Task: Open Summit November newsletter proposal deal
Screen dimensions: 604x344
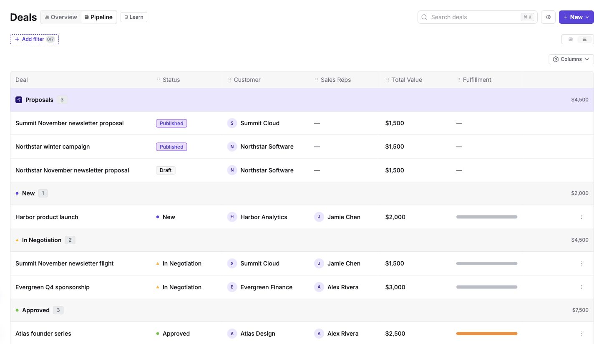Action: pyautogui.click(x=70, y=123)
